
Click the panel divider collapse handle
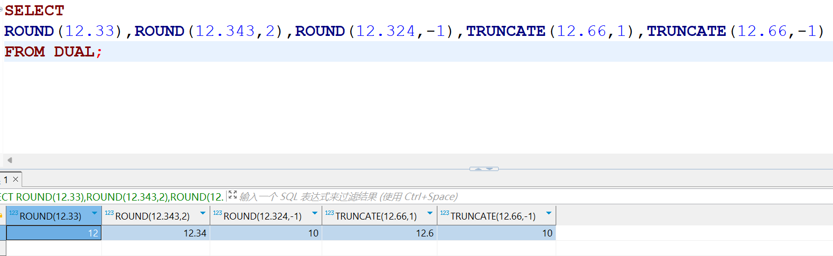[484, 169]
